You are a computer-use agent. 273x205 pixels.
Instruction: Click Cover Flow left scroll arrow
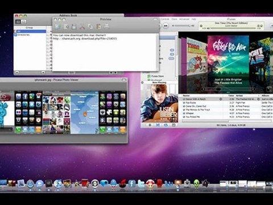[x=203, y=89]
